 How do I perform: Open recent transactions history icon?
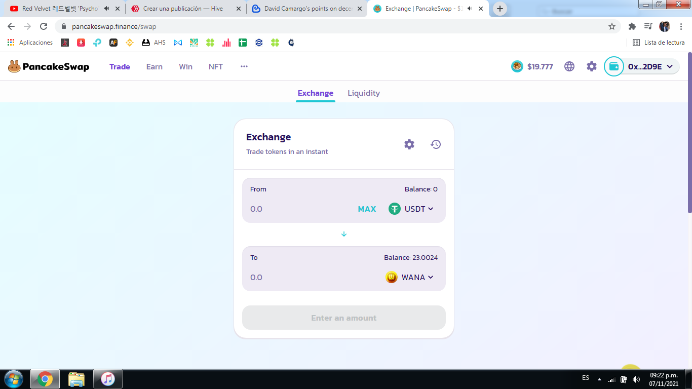coord(436,144)
